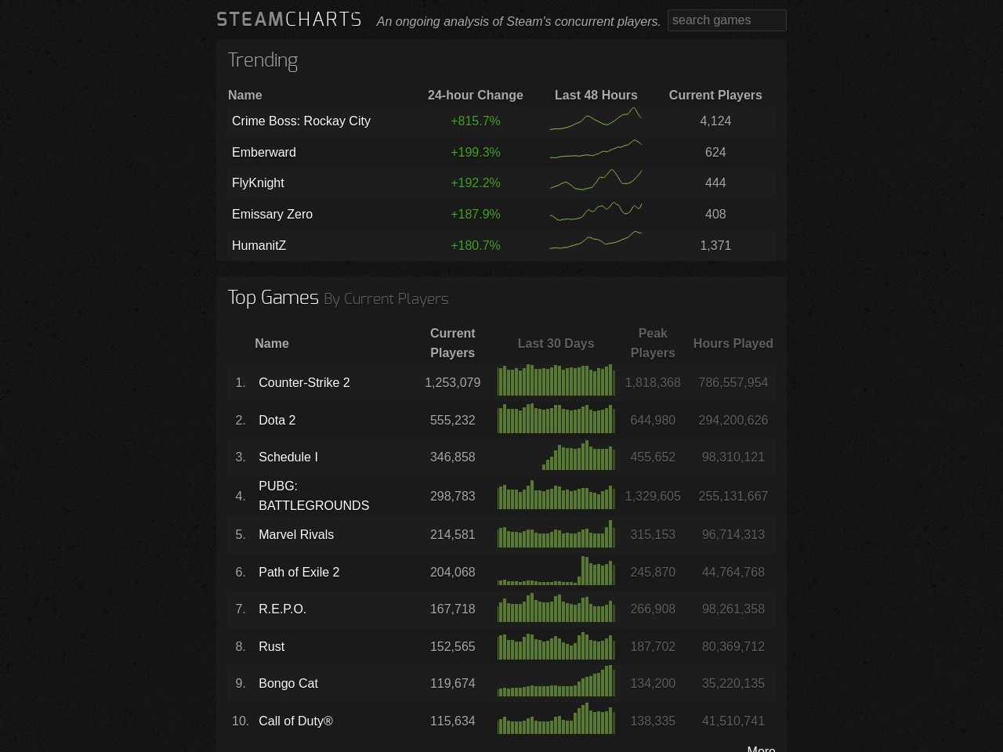Click Schedule I hours played 98,310,121

(x=733, y=457)
